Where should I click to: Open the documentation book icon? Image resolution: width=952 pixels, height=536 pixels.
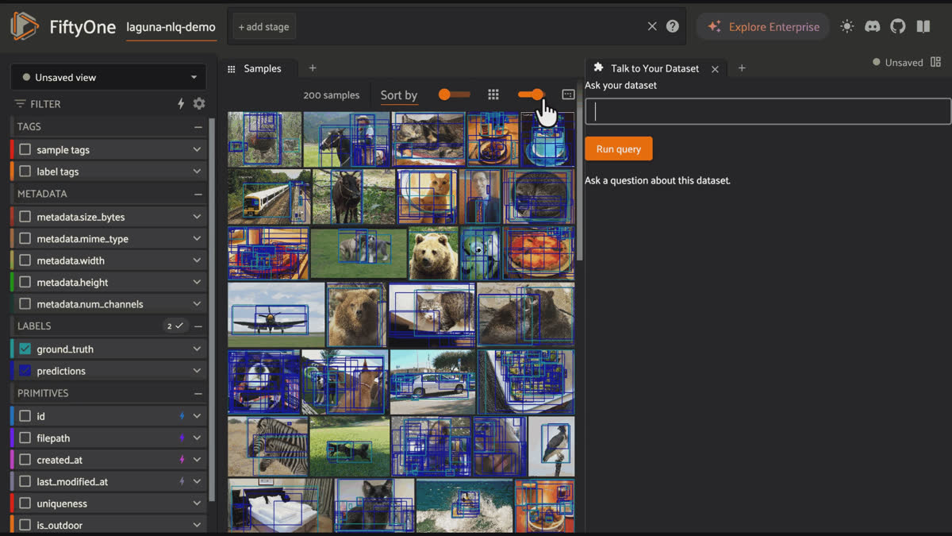[923, 26]
